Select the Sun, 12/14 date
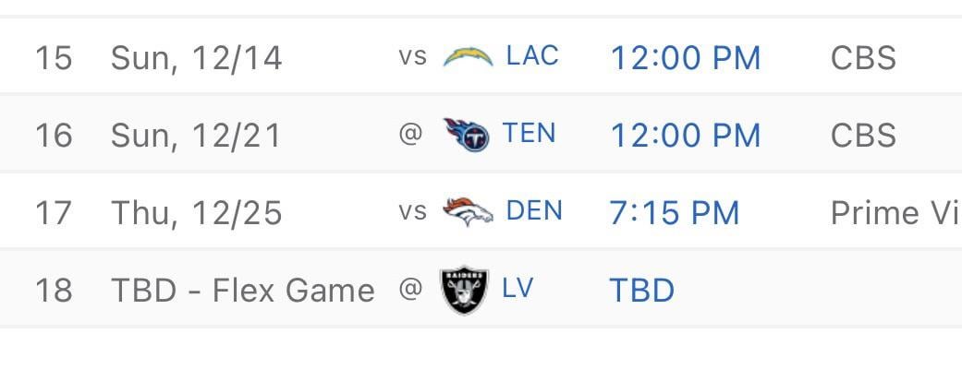The width and height of the screenshot is (962, 381). point(196,58)
